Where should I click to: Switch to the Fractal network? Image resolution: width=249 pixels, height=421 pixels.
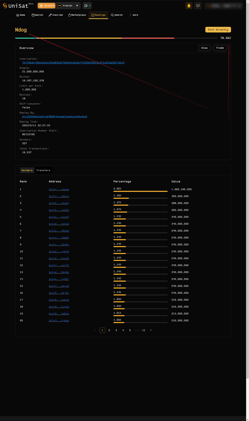(65, 6)
